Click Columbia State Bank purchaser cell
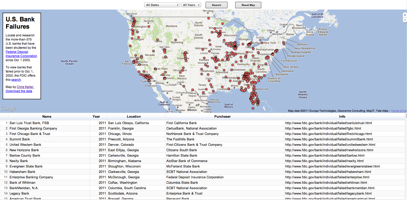 point(182,183)
